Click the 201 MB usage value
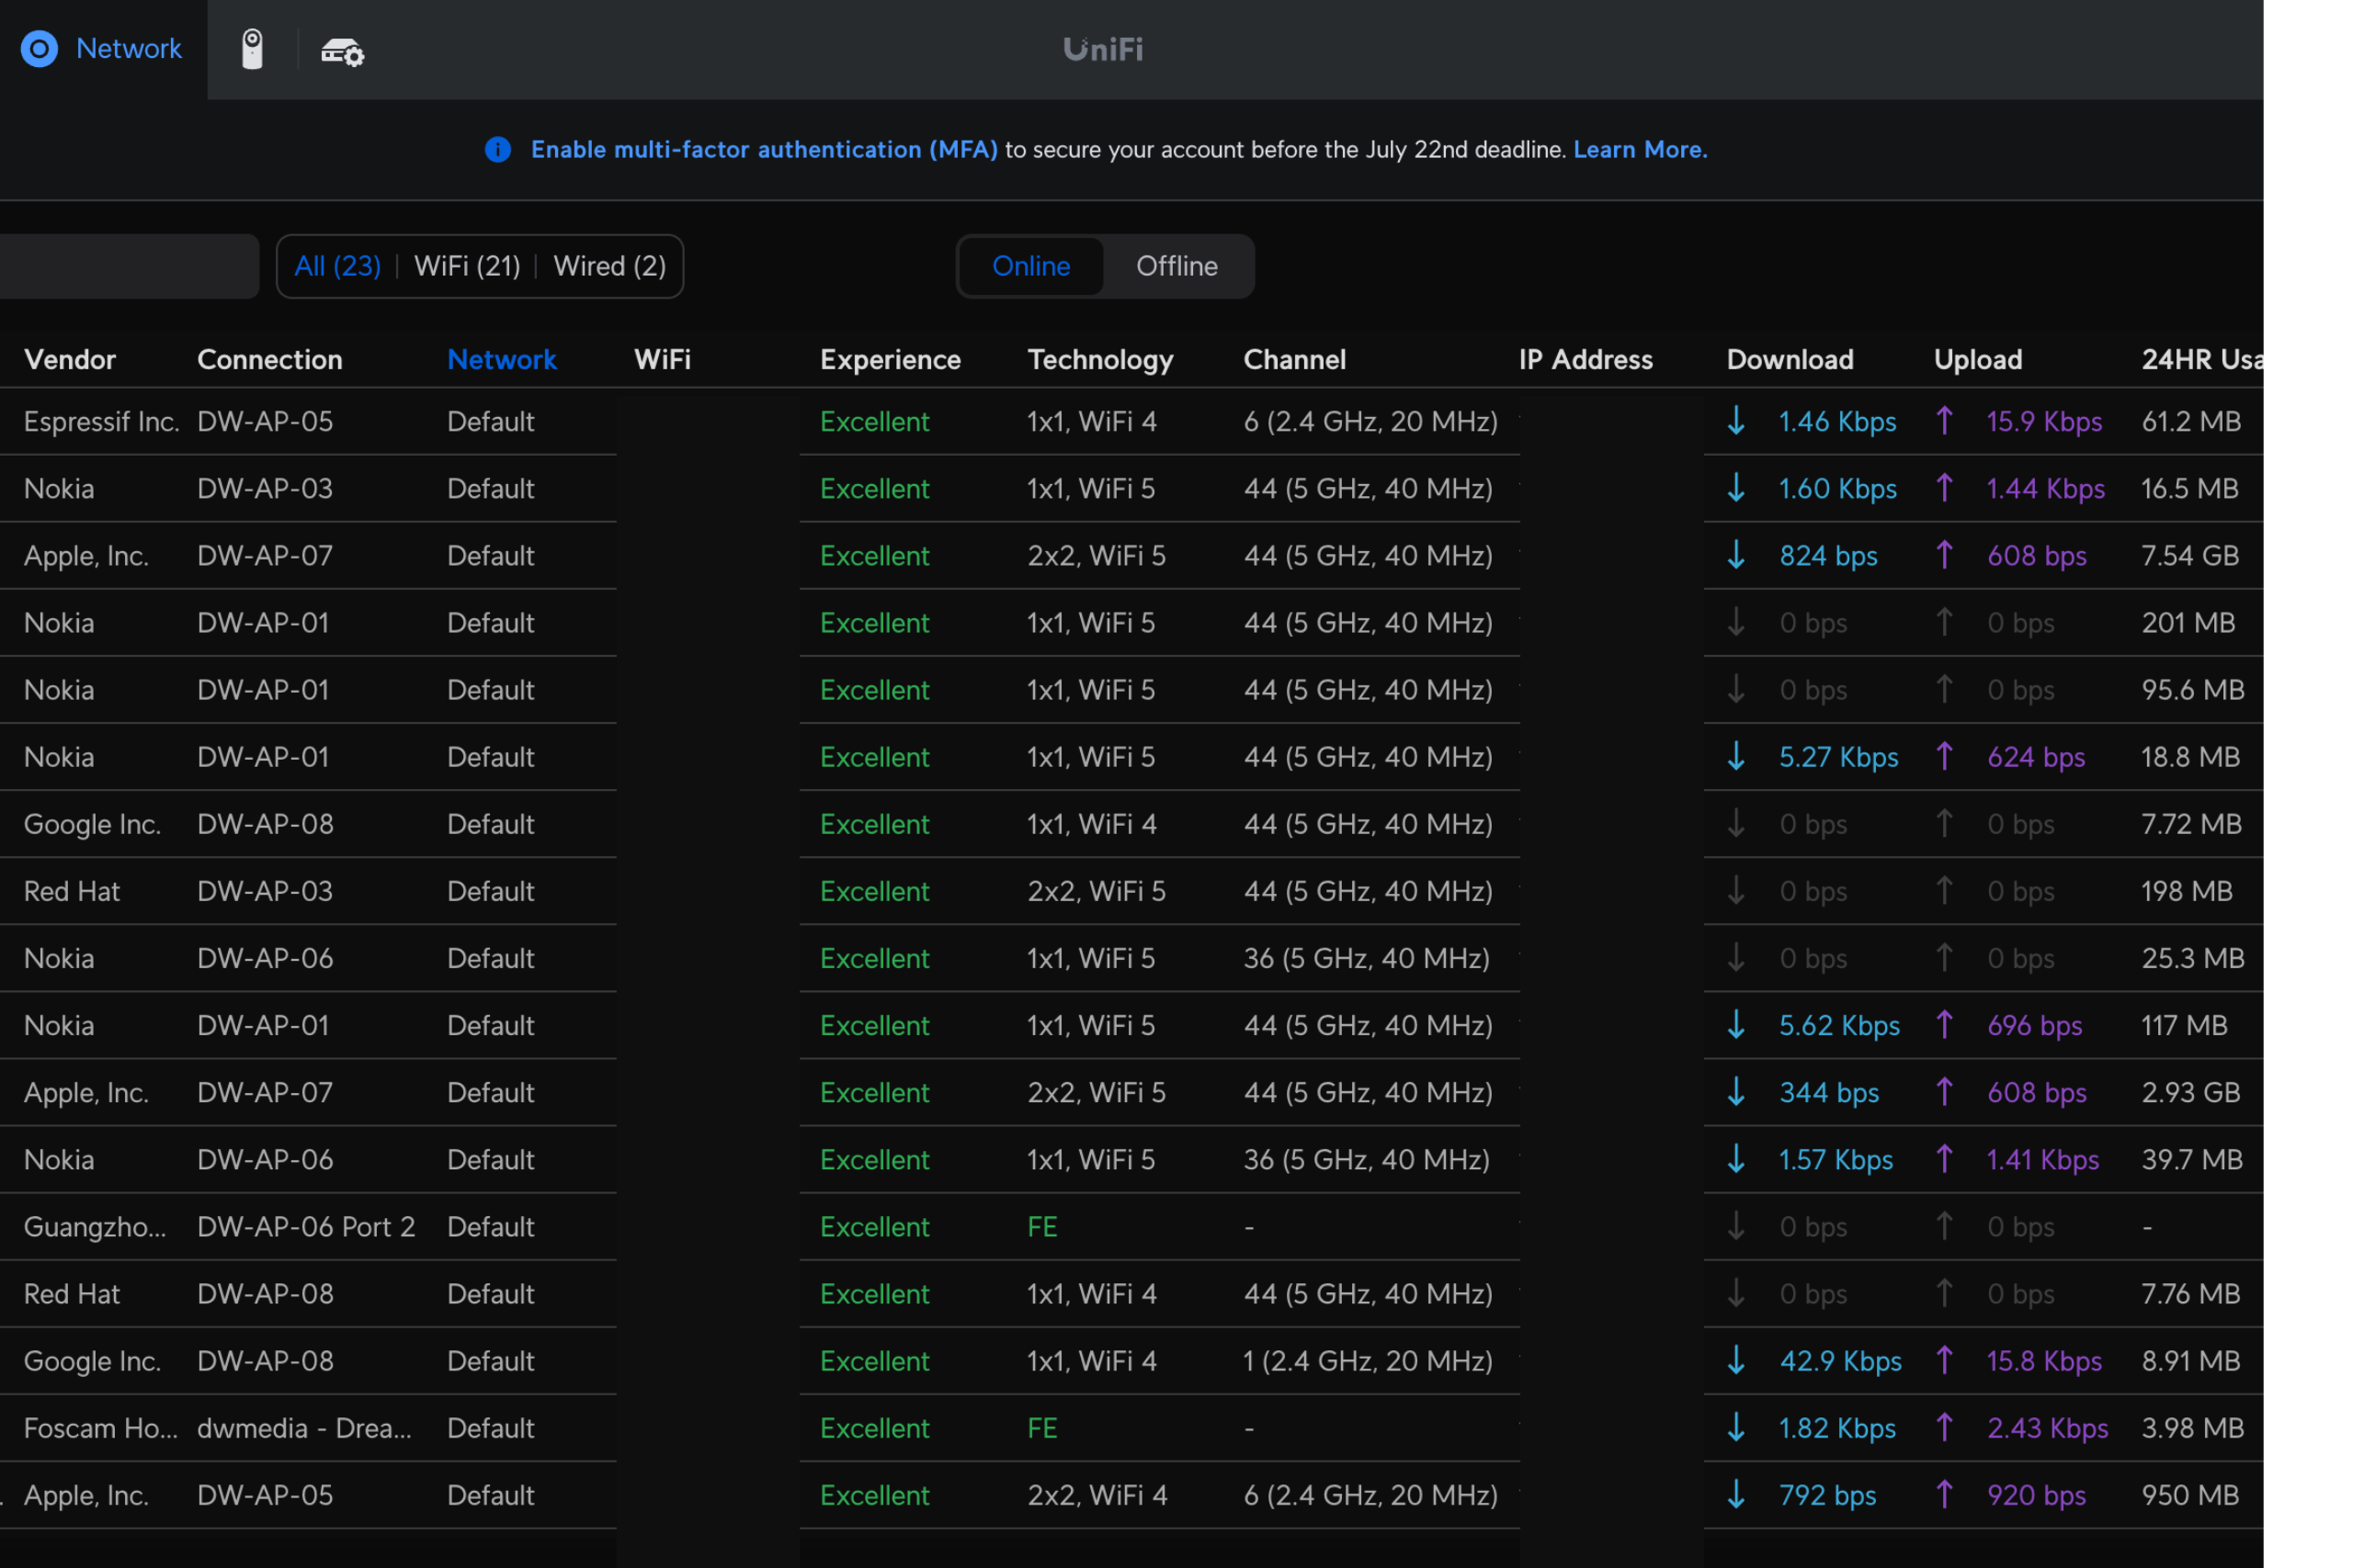2353x1568 pixels. coord(2188,622)
